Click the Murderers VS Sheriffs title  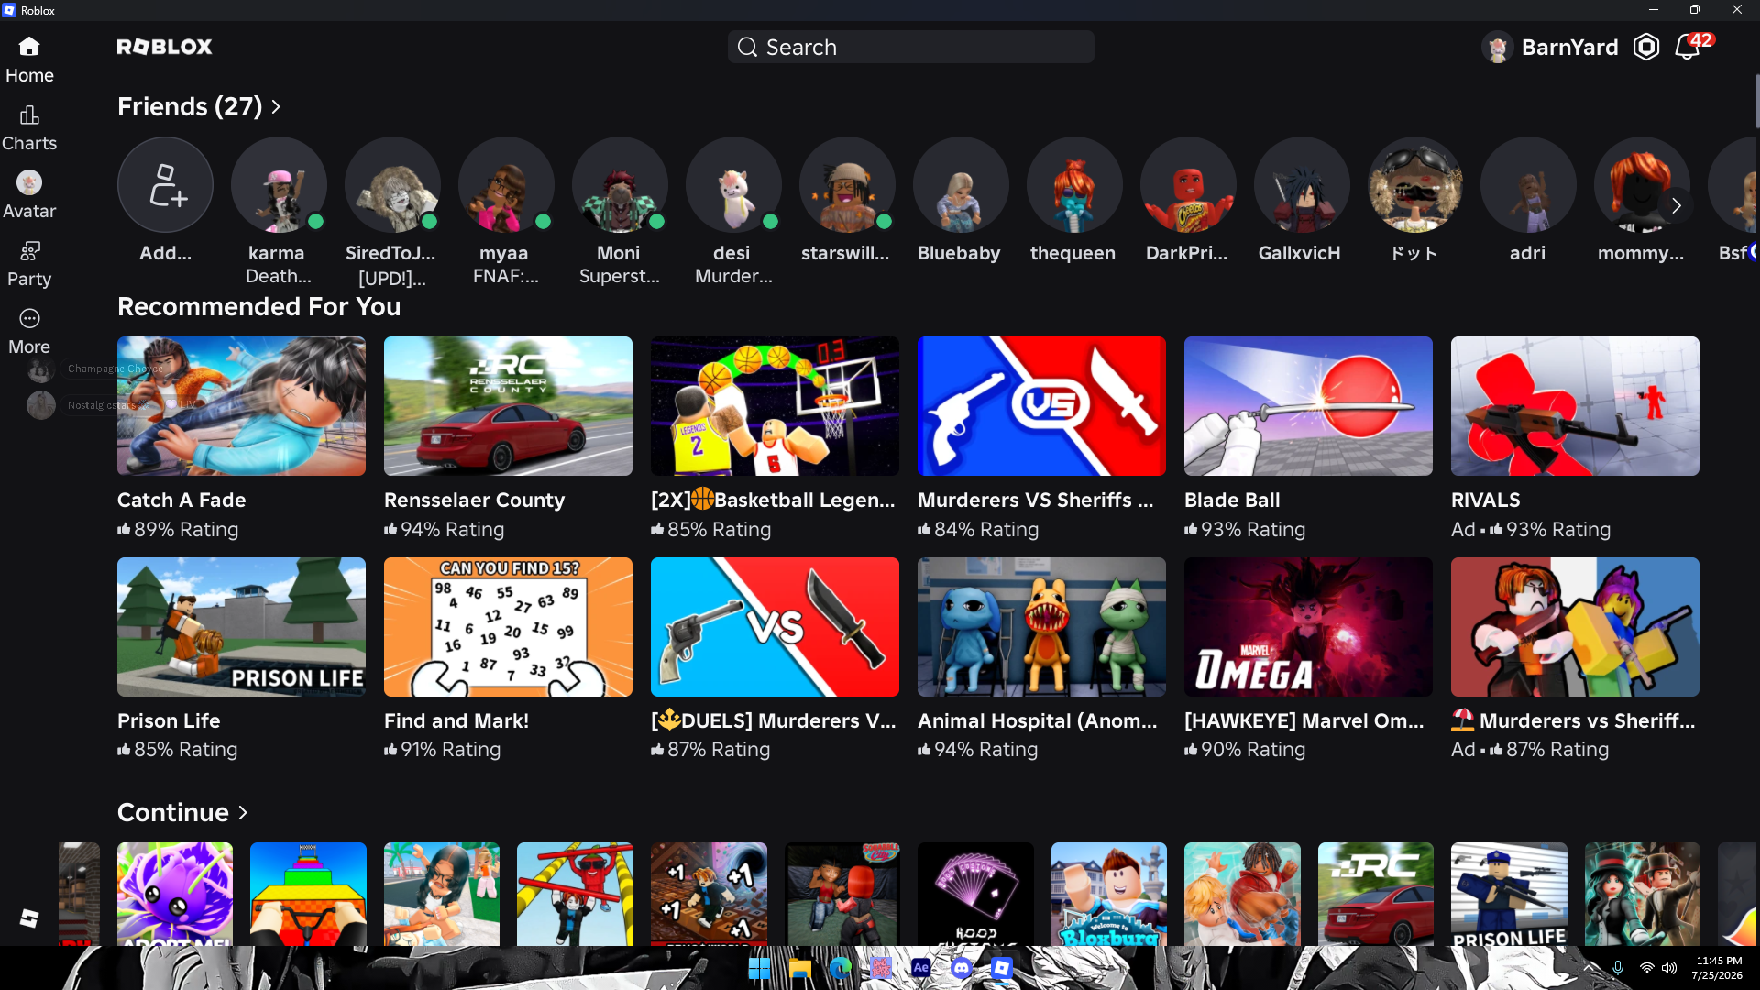point(1036,500)
